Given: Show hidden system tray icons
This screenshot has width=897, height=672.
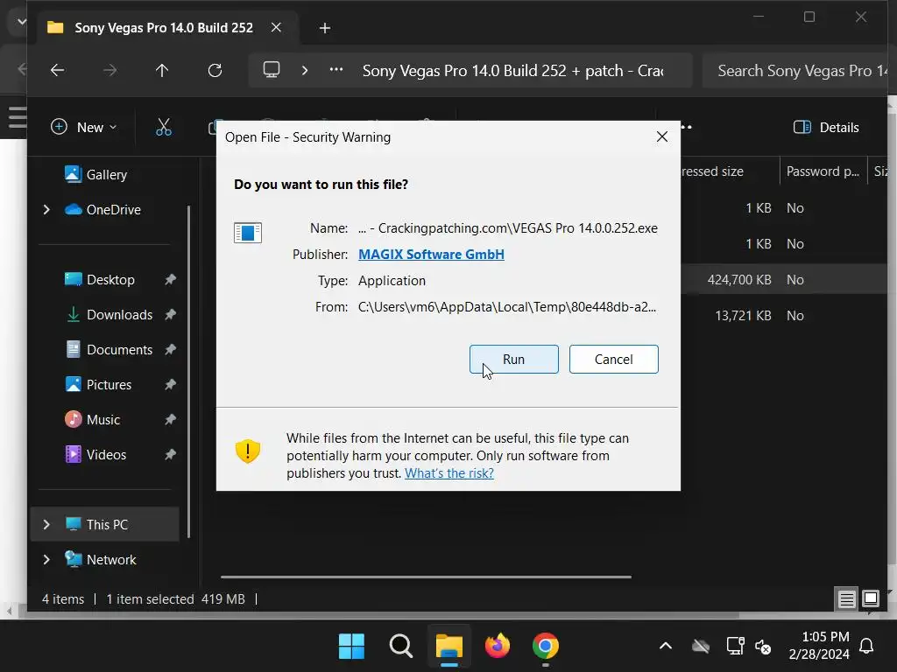Looking at the screenshot, I should pos(666,646).
